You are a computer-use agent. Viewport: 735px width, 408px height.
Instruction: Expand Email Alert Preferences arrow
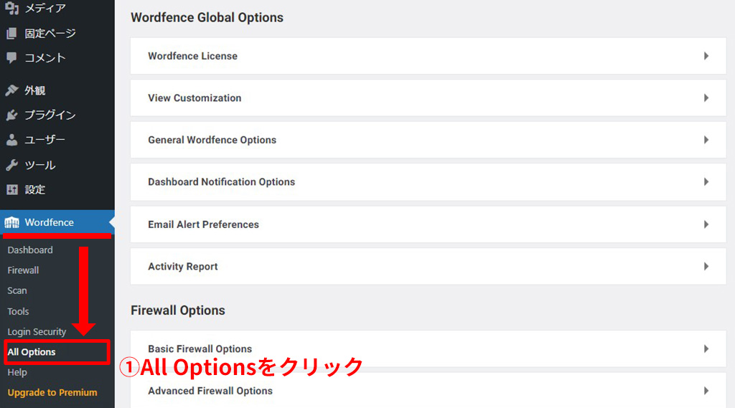coord(706,224)
